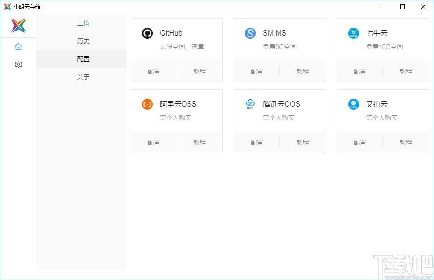Screen dimensions: 434x280
Task: Click 配置 on the SM.MS card
Action: pos(257,71)
